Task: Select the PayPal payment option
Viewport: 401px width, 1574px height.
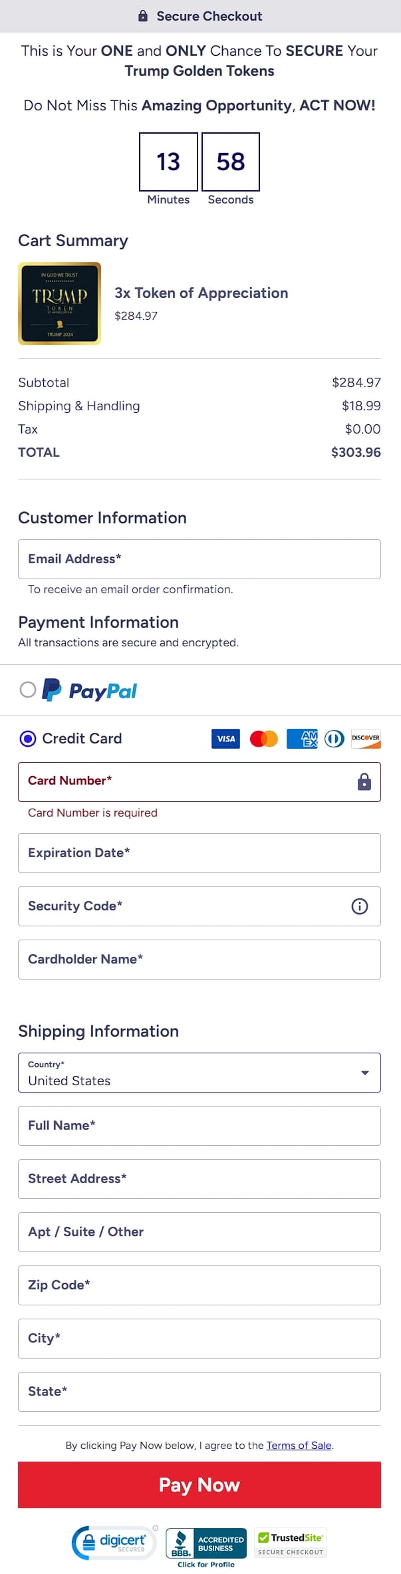Action: pos(27,691)
